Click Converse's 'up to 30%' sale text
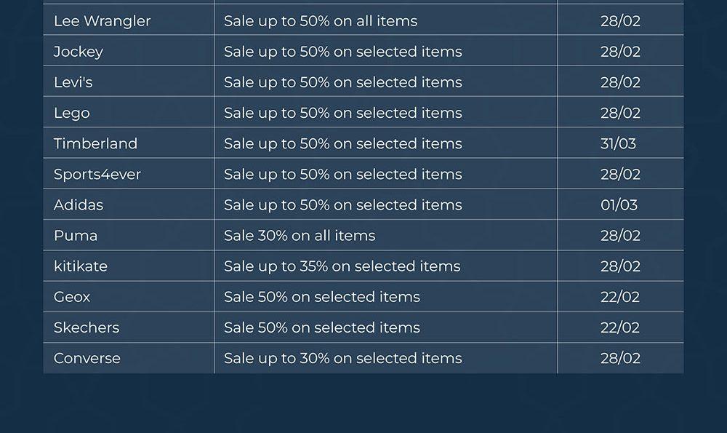The width and height of the screenshot is (727, 433). coord(342,357)
